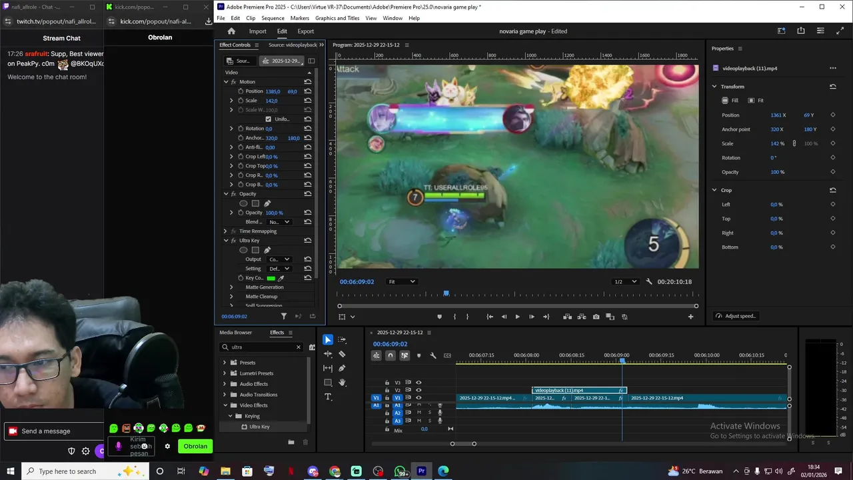853x480 pixels.
Task: Click the Ultra Key color eyedropper
Action: (x=281, y=278)
